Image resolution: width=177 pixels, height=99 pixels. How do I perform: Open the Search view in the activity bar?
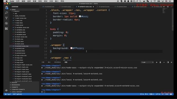[x=6, y=13]
